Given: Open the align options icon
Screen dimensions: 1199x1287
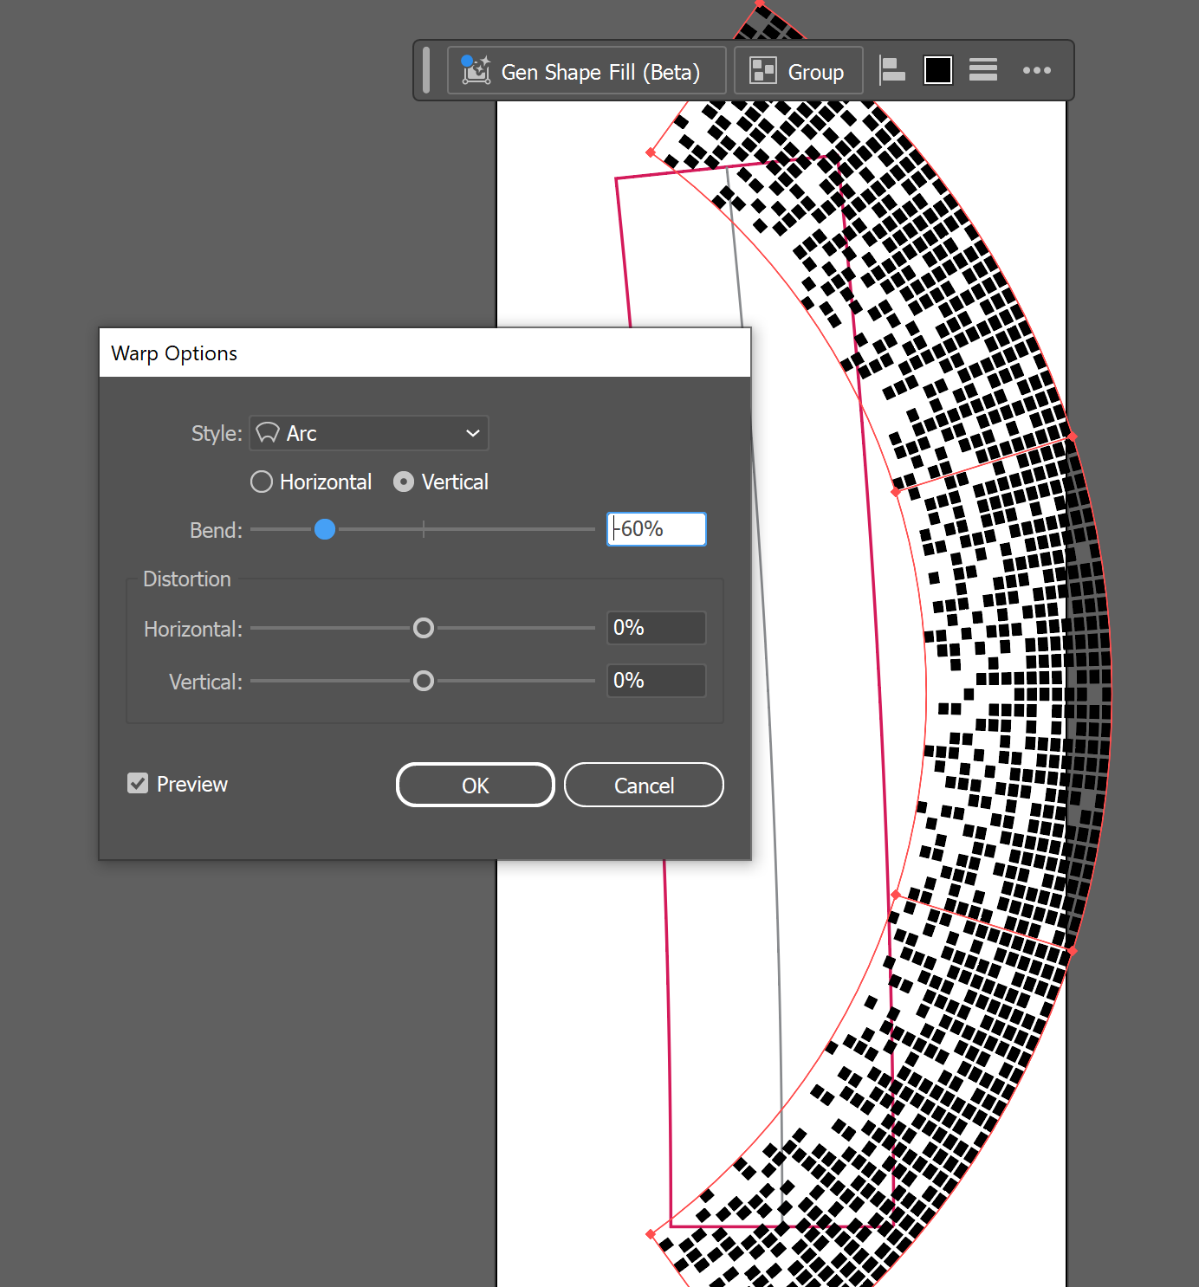Looking at the screenshot, I should (x=891, y=71).
